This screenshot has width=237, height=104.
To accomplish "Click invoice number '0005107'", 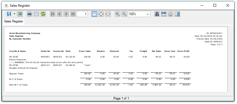I will [x=57, y=65].
